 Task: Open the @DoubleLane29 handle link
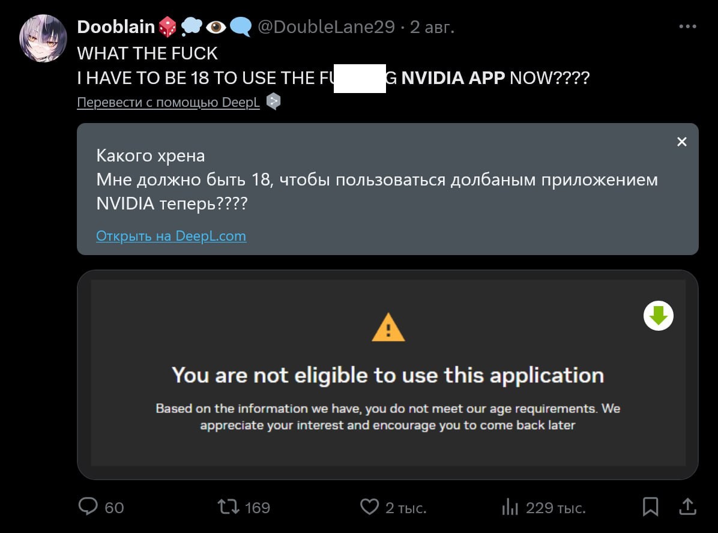click(x=326, y=27)
